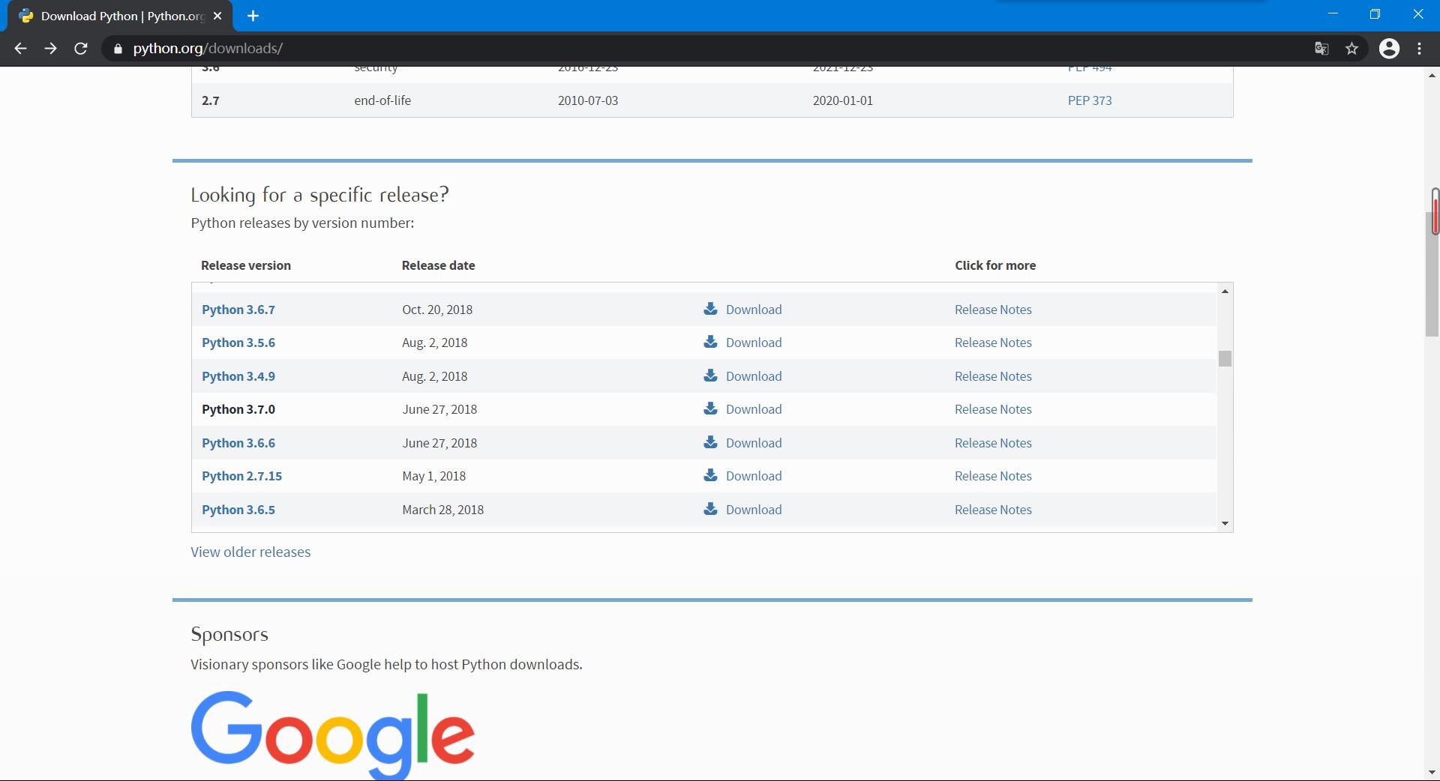Click the download icon for Python 3.6.6
The width and height of the screenshot is (1440, 781).
tap(710, 442)
